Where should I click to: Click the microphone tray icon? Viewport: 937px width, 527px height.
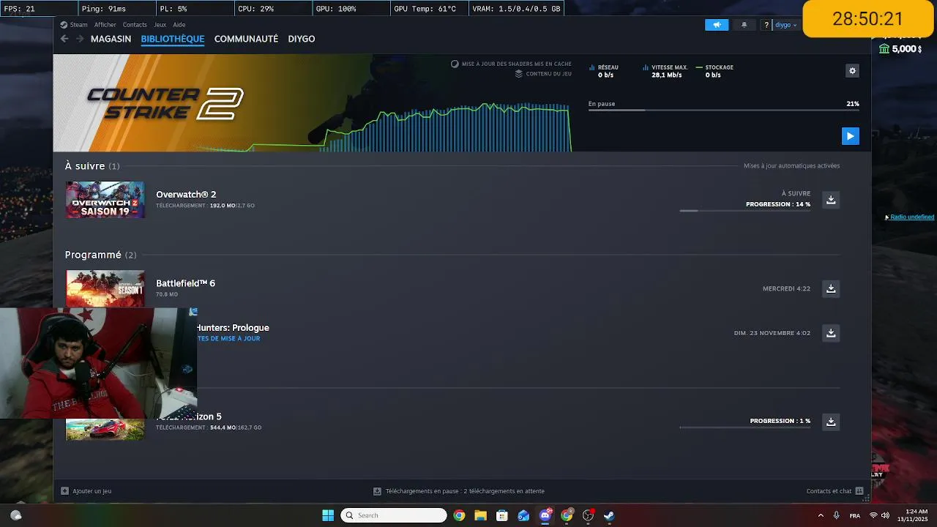pyautogui.click(x=836, y=515)
